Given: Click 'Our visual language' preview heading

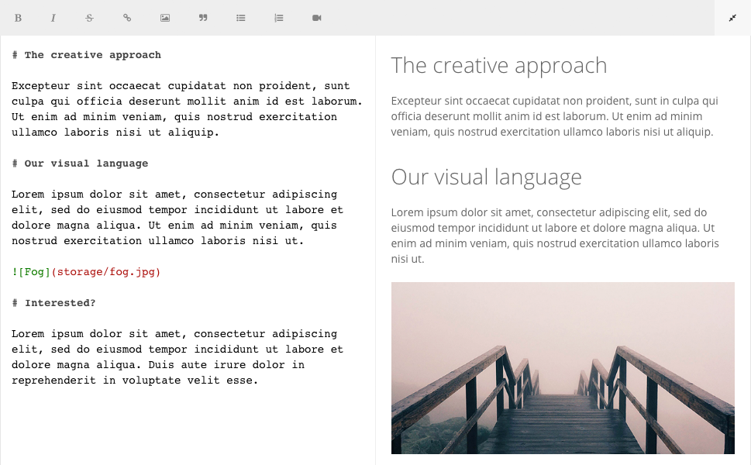Looking at the screenshot, I should tap(486, 177).
